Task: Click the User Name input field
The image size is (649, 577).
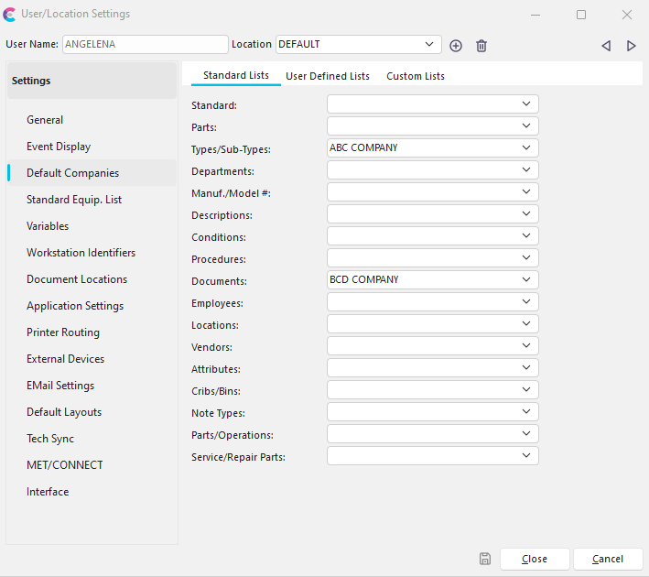Action: (x=145, y=44)
